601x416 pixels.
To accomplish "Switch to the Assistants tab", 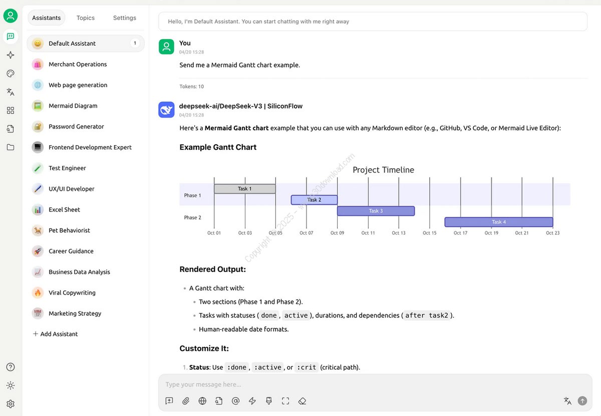I will tap(47, 18).
